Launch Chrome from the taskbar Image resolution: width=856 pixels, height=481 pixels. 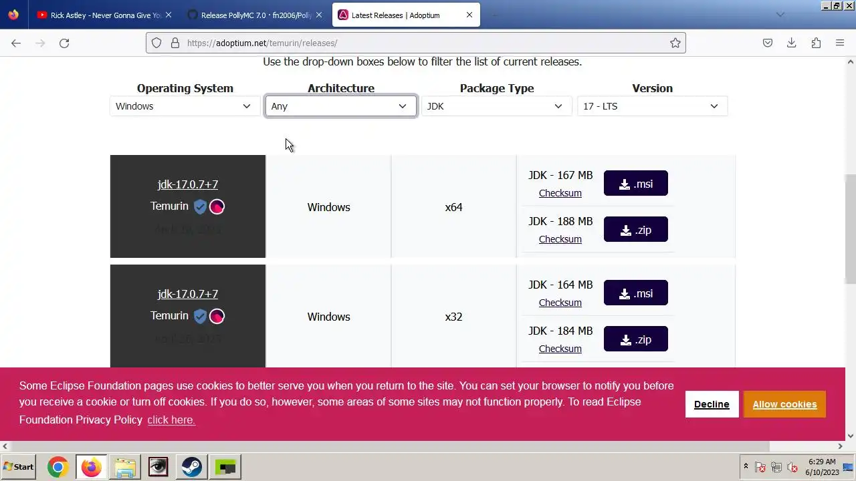pyautogui.click(x=58, y=467)
